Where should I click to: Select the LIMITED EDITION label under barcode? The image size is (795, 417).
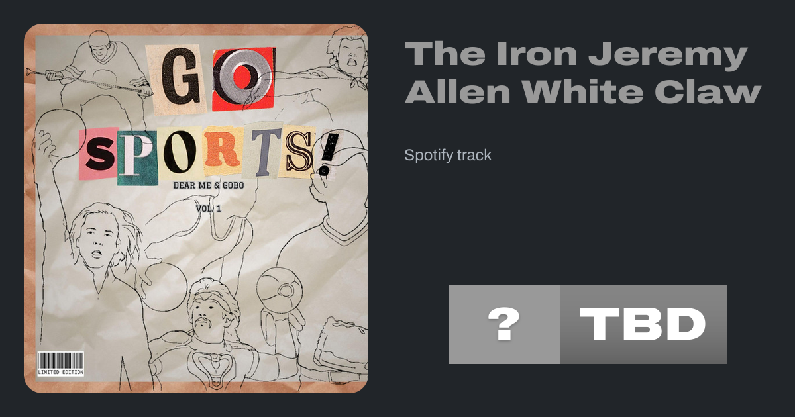pyautogui.click(x=60, y=373)
